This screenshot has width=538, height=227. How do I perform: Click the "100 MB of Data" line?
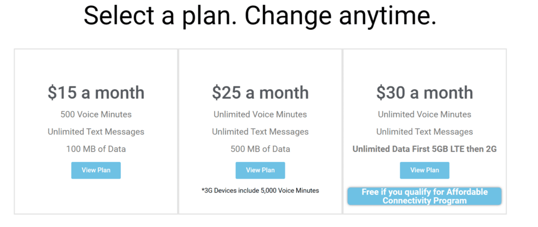pos(96,149)
